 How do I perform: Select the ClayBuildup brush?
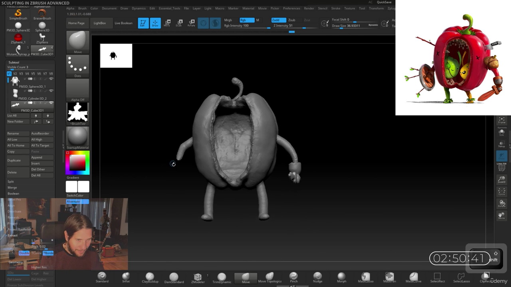point(150,277)
